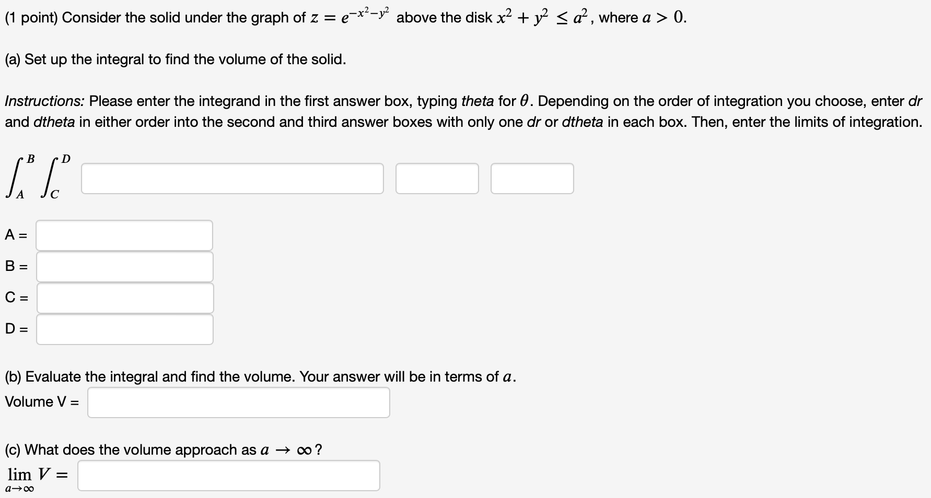Click the limit answer box in part (c)
Screen dimensions: 931x498
pyautogui.click(x=228, y=475)
